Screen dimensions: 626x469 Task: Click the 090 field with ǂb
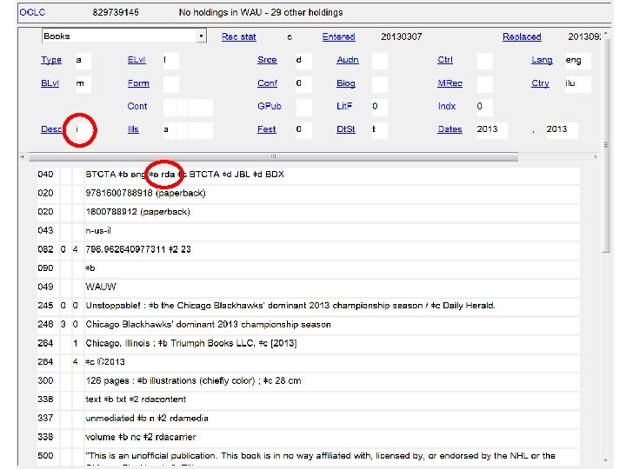(332, 268)
